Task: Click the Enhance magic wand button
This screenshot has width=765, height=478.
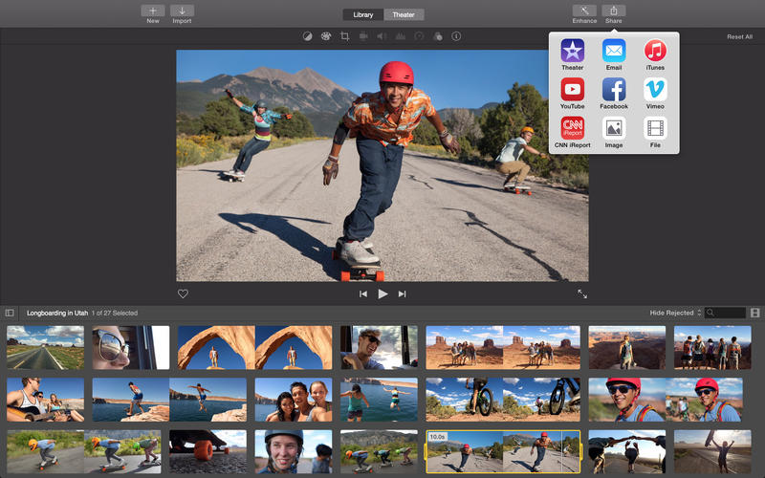Action: pyautogui.click(x=584, y=11)
